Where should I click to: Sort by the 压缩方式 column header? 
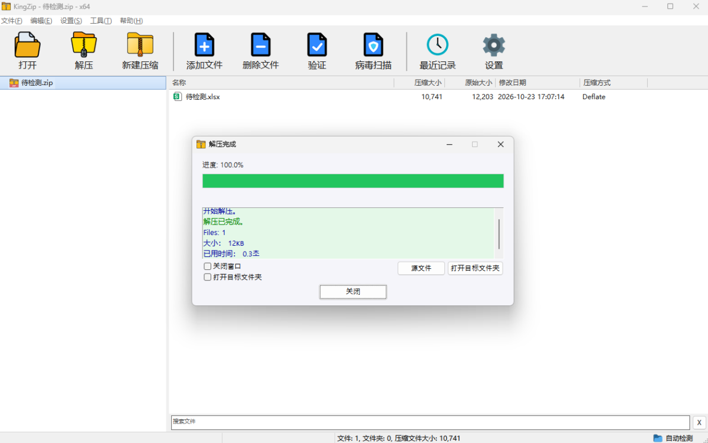click(614, 83)
